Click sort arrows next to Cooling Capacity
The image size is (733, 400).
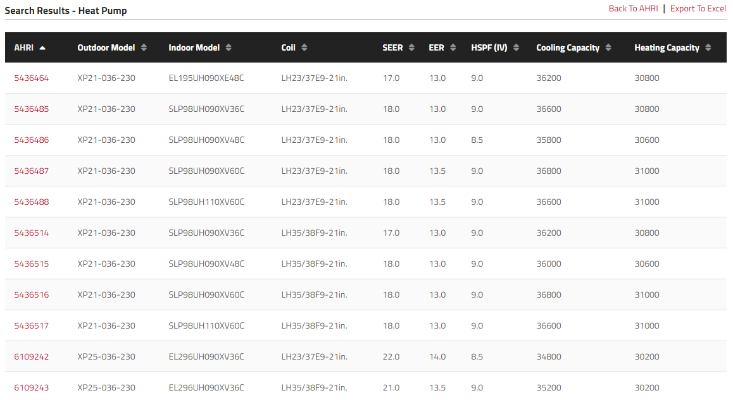[608, 47]
